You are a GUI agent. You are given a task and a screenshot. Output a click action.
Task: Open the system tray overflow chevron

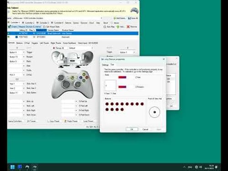pos(184,167)
